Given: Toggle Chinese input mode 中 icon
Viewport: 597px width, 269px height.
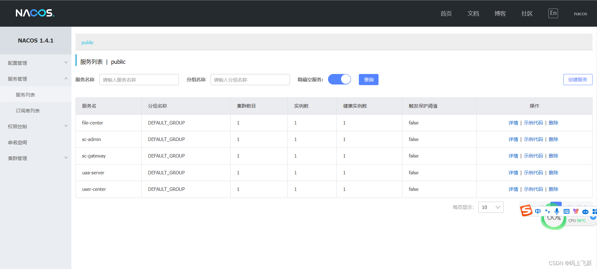Looking at the screenshot, I should (x=538, y=212).
